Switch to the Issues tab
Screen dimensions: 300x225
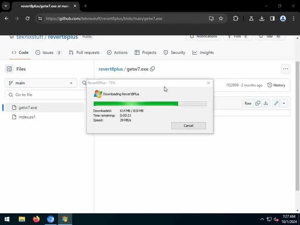coord(49,53)
